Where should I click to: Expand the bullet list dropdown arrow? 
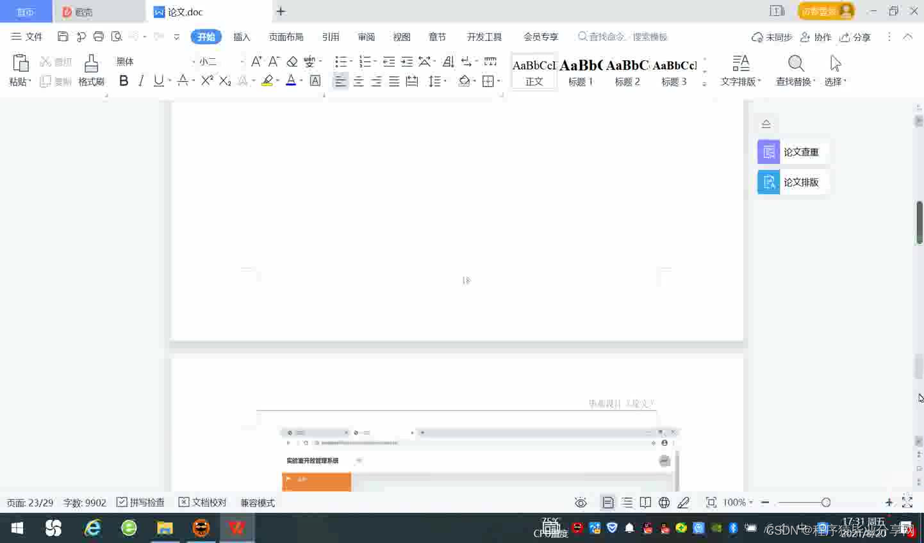pyautogui.click(x=351, y=61)
